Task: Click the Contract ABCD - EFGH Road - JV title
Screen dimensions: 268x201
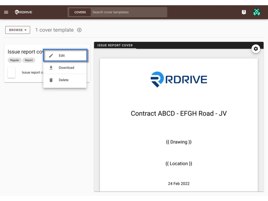Action: [x=178, y=113]
